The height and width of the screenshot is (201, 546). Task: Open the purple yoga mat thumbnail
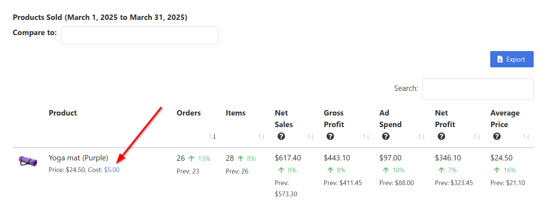click(28, 161)
